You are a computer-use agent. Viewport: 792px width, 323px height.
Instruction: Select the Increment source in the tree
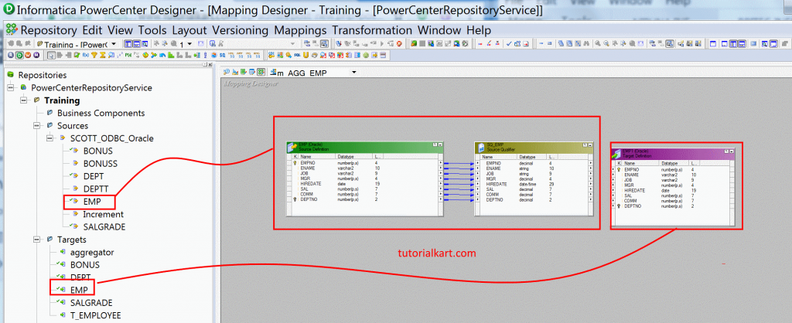point(103,215)
